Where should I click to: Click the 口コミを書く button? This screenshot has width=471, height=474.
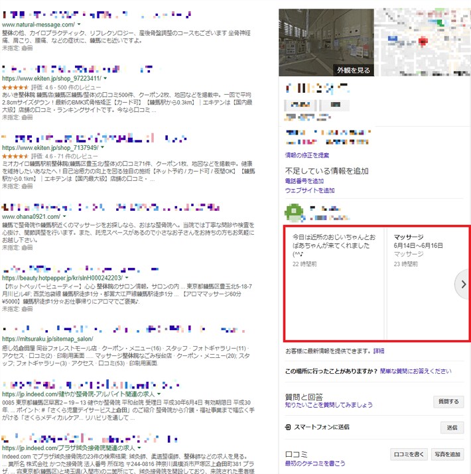pos(409,454)
